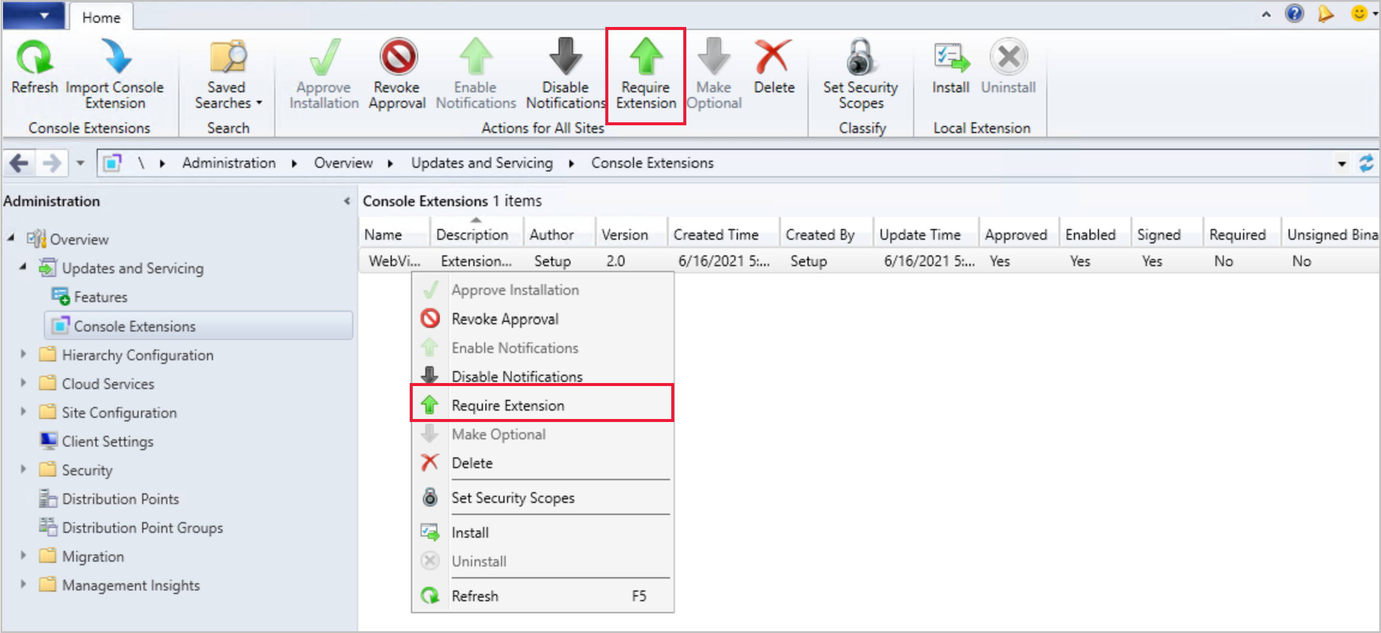1381x633 pixels.
Task: Expand the Migration folder
Action: (x=23, y=555)
